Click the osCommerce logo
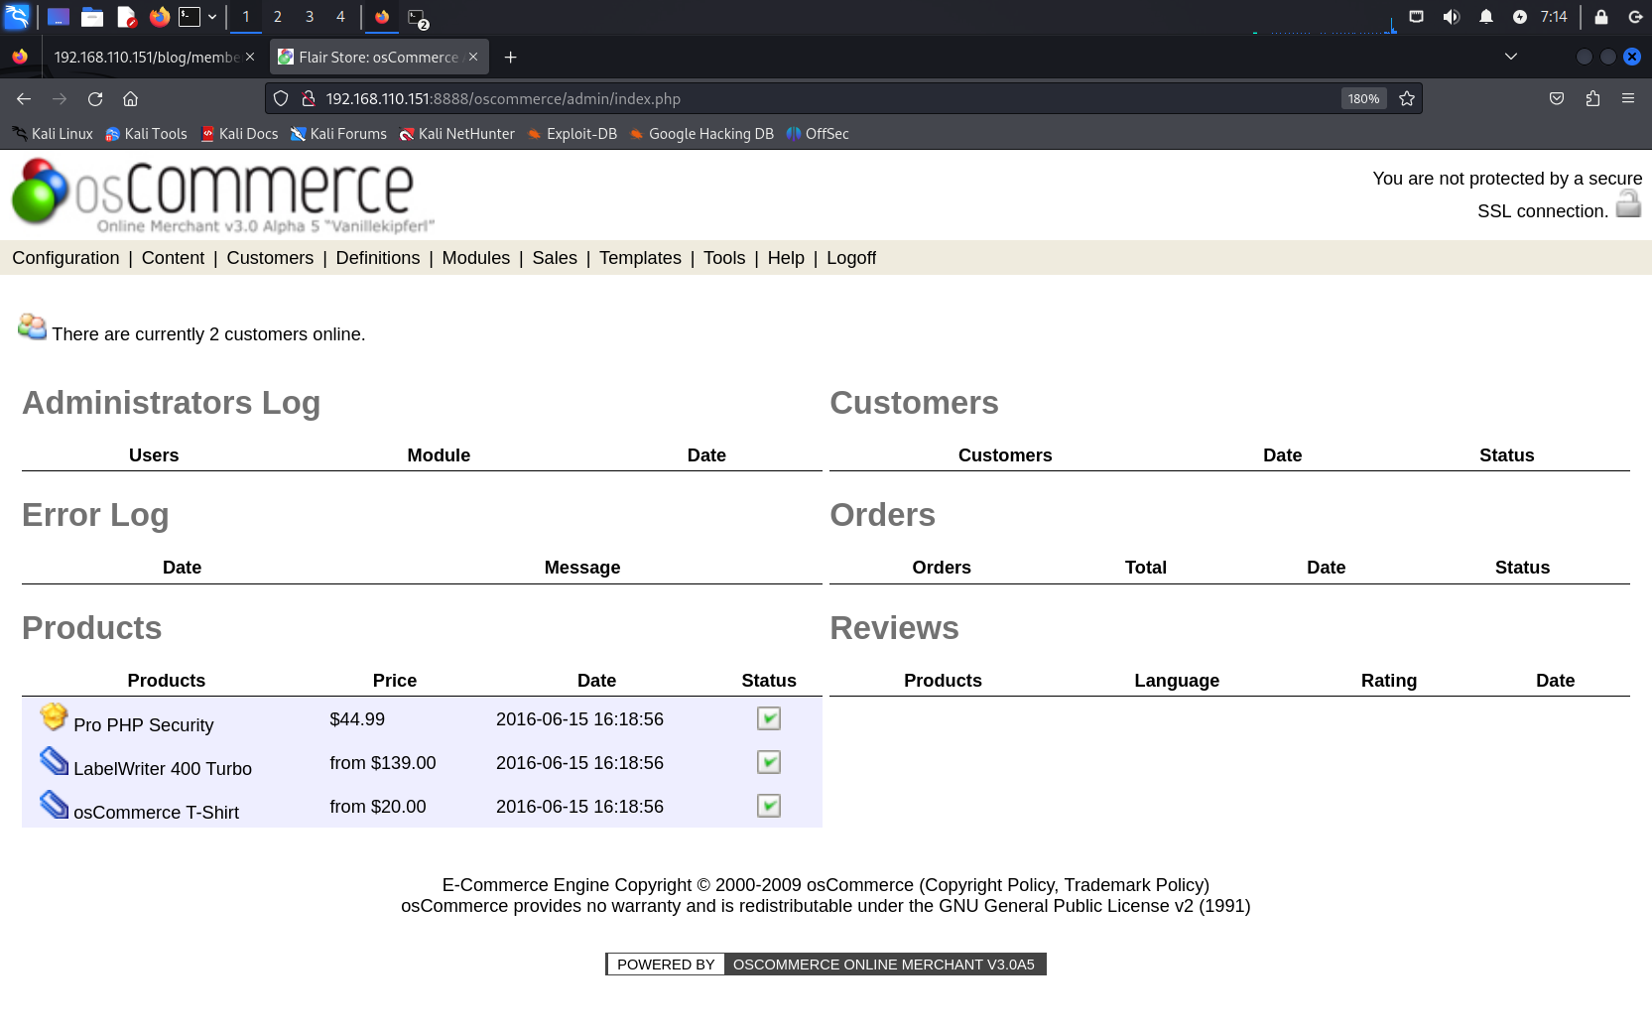The image size is (1652, 1030). pos(223,195)
